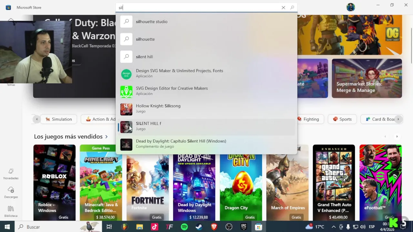Show hidden system tray icons
This screenshot has height=232, width=413.
(334, 227)
